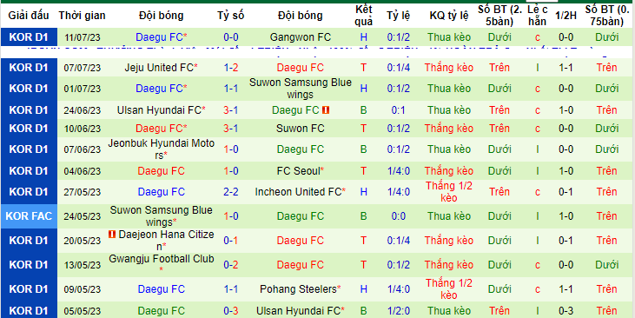Image resolution: width=635 pixels, height=318 pixels.
Task: Click the KOR FAC league label
Action: coord(29,216)
